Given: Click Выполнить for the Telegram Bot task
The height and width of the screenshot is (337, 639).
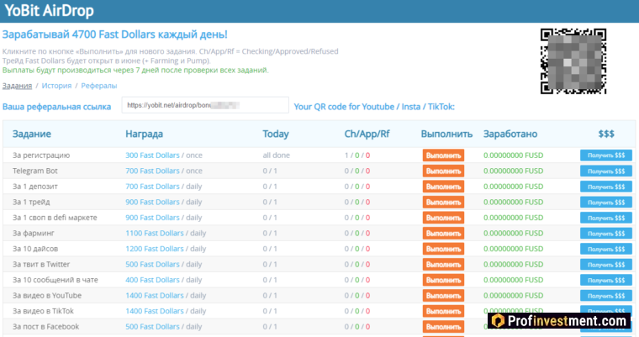Looking at the screenshot, I should coord(442,171).
